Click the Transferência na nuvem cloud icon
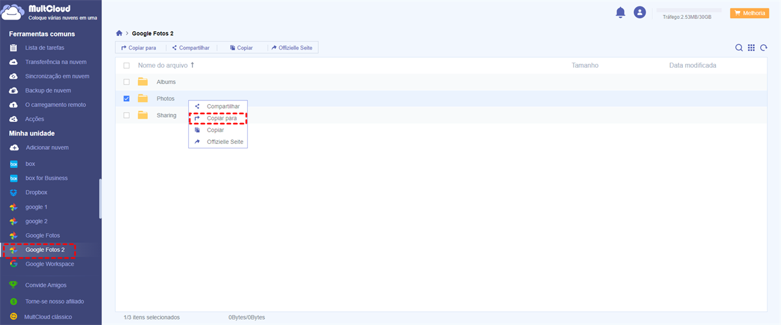The height and width of the screenshot is (325, 781). coord(13,62)
